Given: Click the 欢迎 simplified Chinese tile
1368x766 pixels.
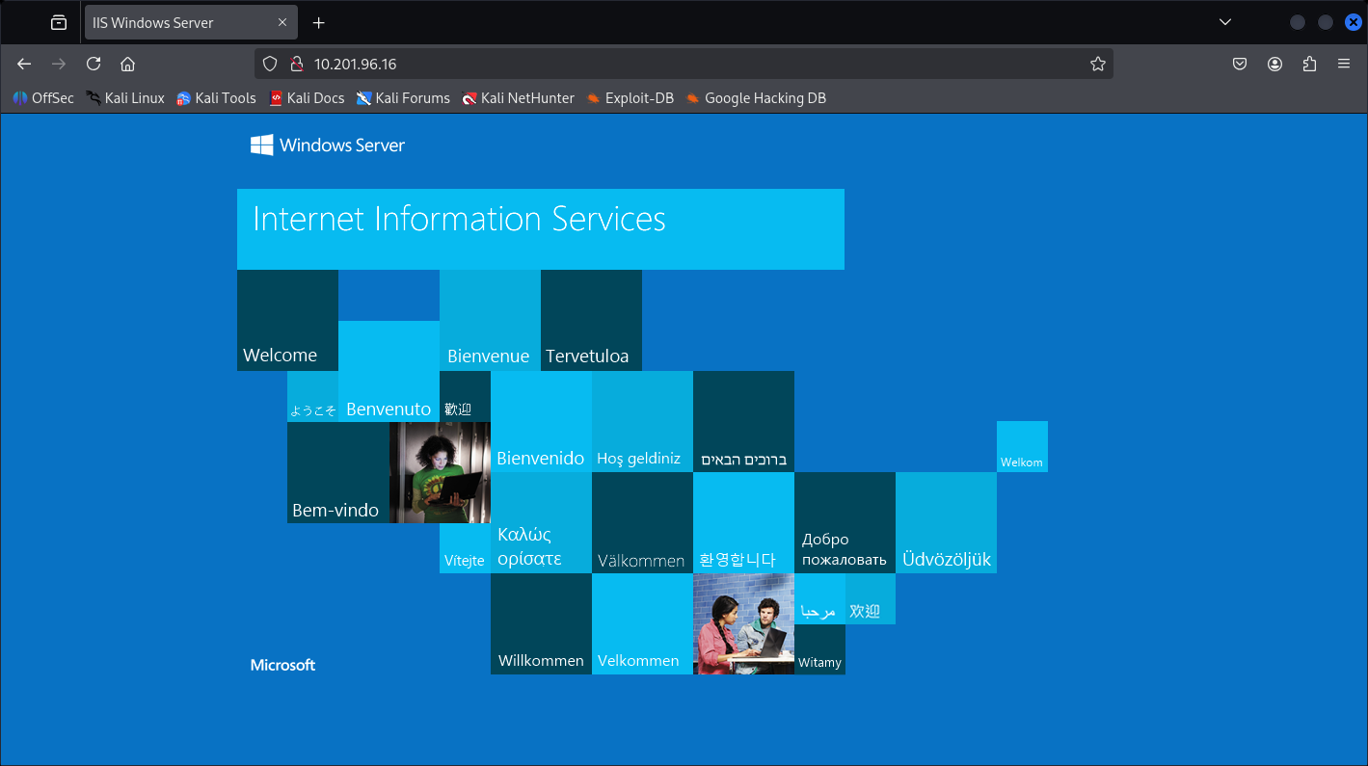Looking at the screenshot, I should pos(871,598).
